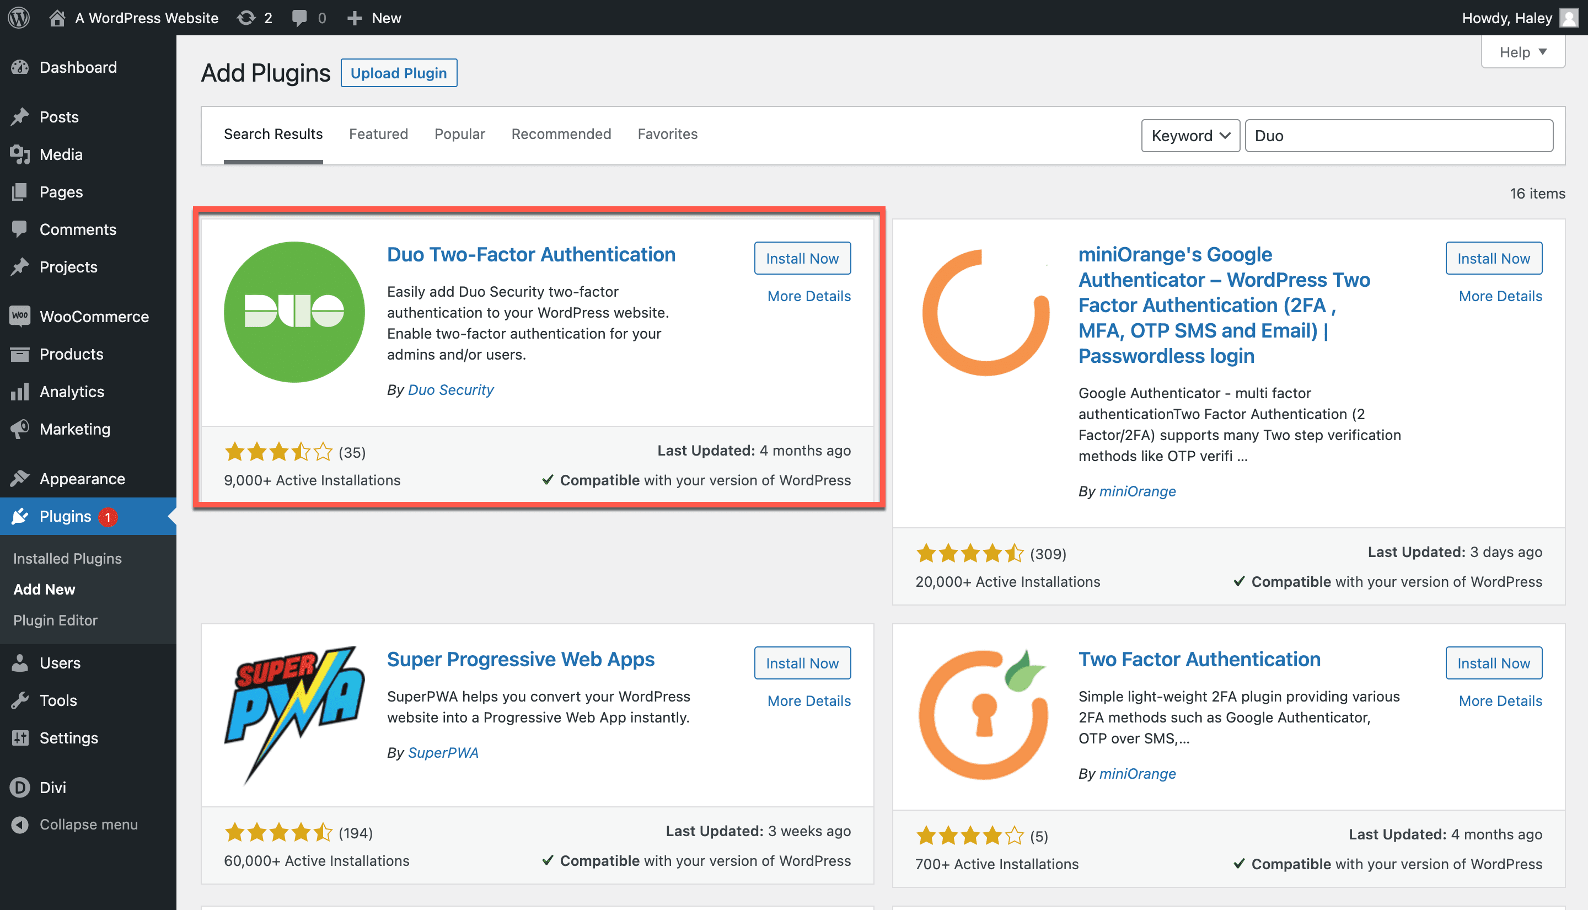Open the WooCommerce menu item

point(94,316)
